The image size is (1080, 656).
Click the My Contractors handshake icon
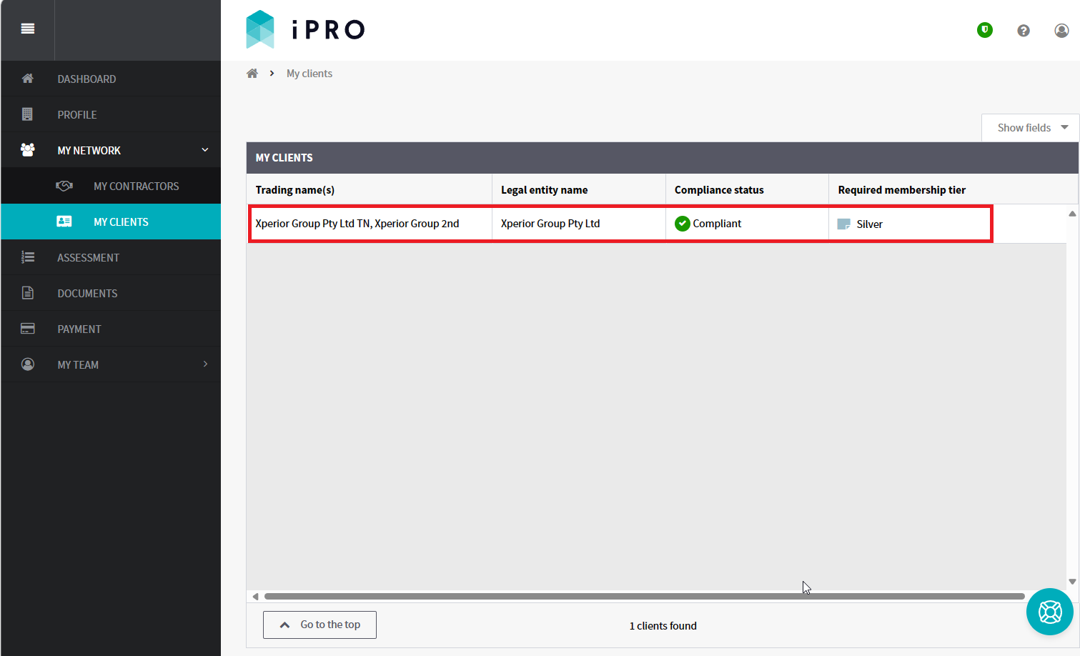tap(64, 186)
